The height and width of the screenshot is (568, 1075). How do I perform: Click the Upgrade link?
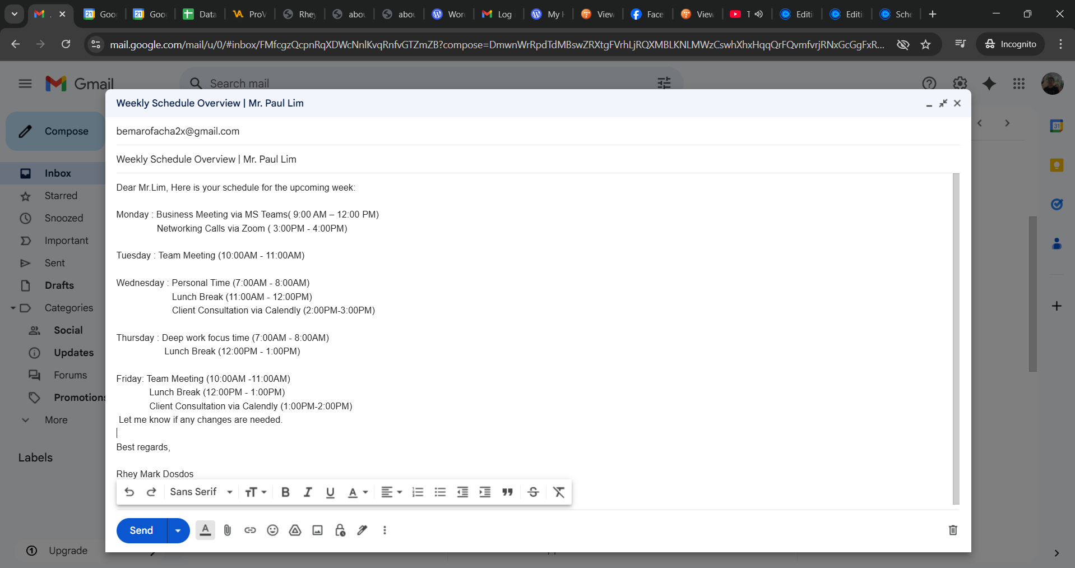click(68, 551)
